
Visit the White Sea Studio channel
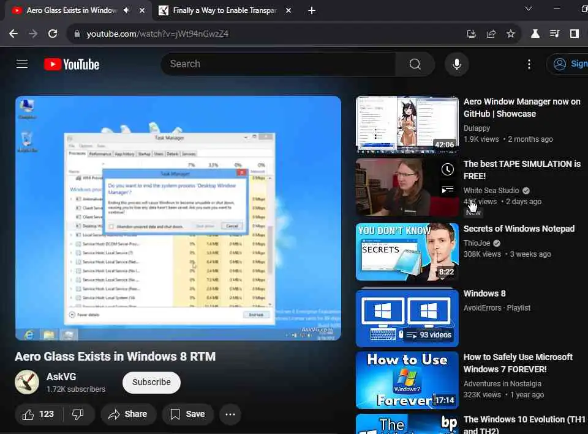(491, 191)
